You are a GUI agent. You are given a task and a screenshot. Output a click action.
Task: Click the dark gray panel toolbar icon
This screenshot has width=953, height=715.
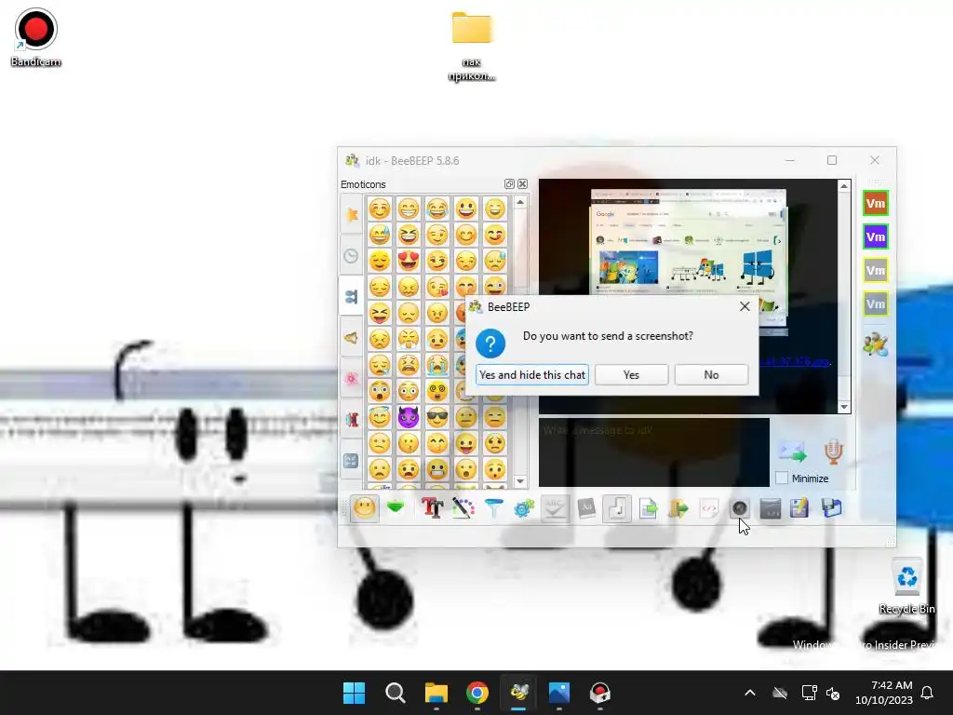tap(770, 507)
